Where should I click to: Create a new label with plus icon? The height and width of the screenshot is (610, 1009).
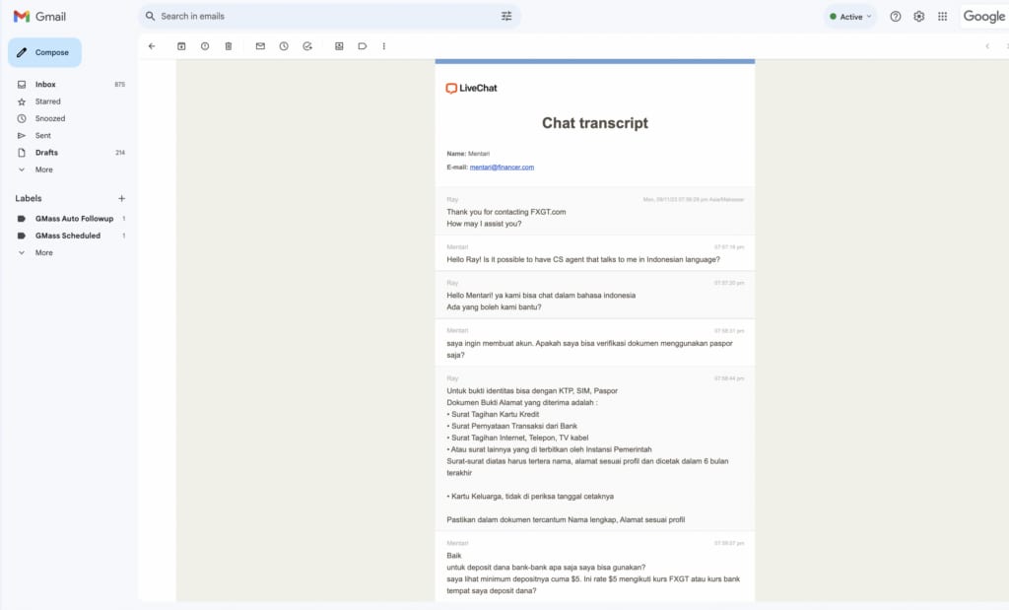(121, 199)
